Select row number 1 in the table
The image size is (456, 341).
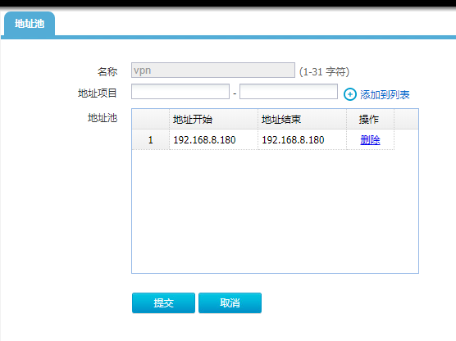(x=151, y=140)
